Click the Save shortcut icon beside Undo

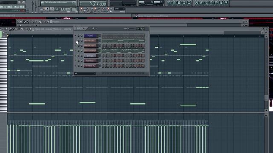202,3
